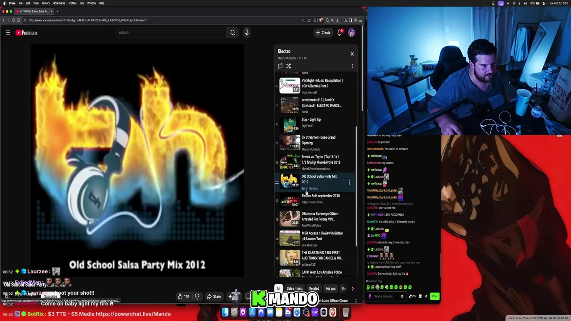The image size is (571, 321).
Task: Open Electro playlist more options menu
Action: [x=352, y=66]
